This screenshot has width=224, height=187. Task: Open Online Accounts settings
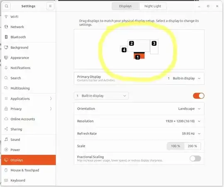pos(29,119)
